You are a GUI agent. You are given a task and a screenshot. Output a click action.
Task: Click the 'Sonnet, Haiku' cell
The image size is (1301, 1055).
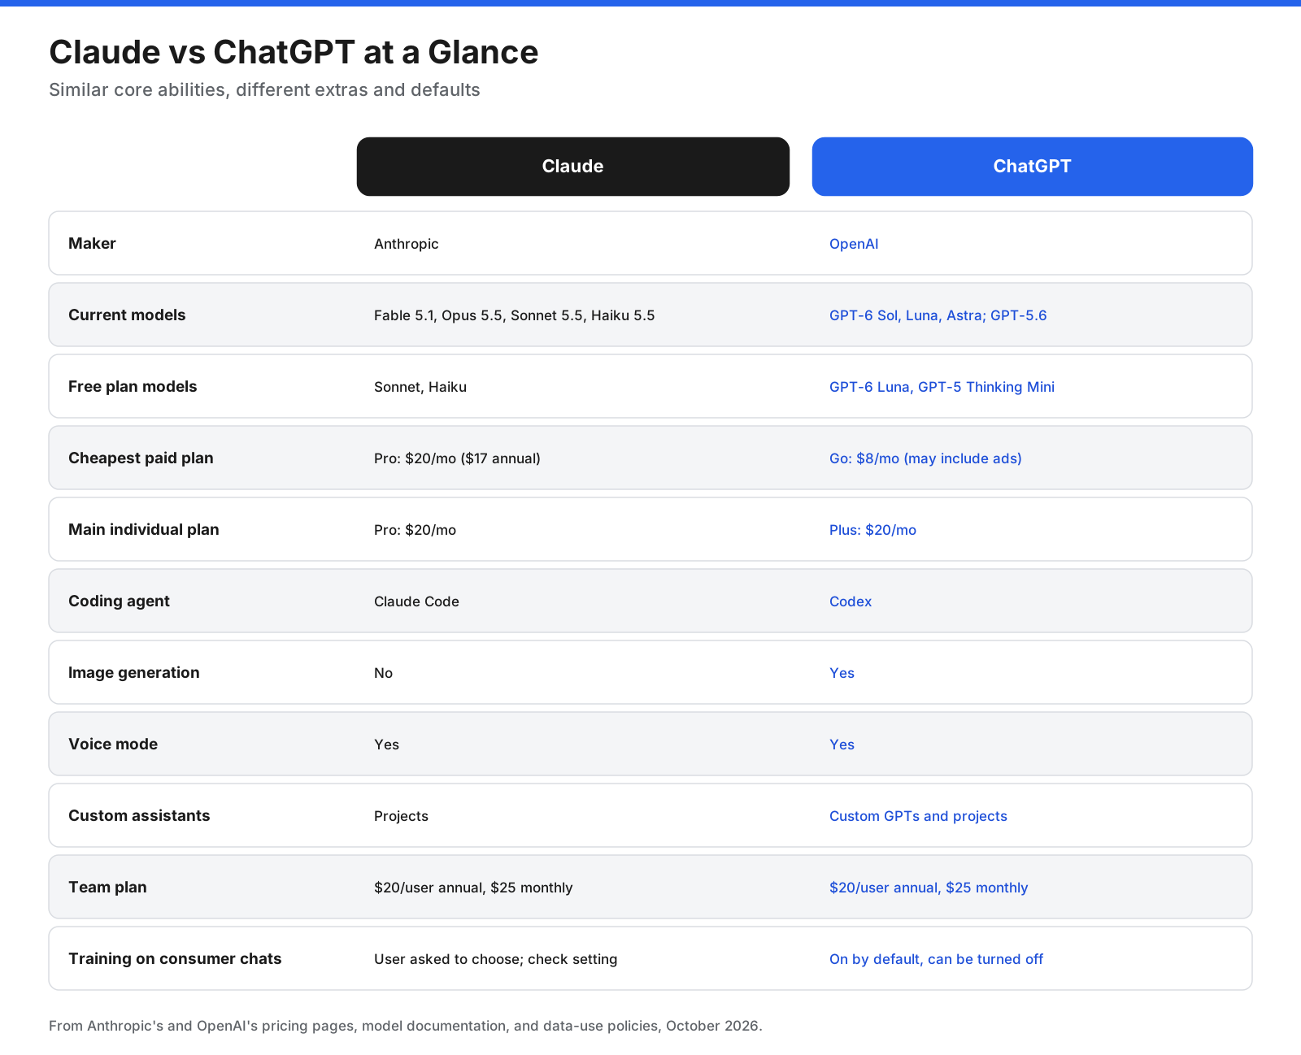420,387
